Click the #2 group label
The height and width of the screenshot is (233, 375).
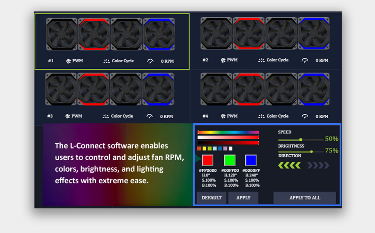(205, 60)
